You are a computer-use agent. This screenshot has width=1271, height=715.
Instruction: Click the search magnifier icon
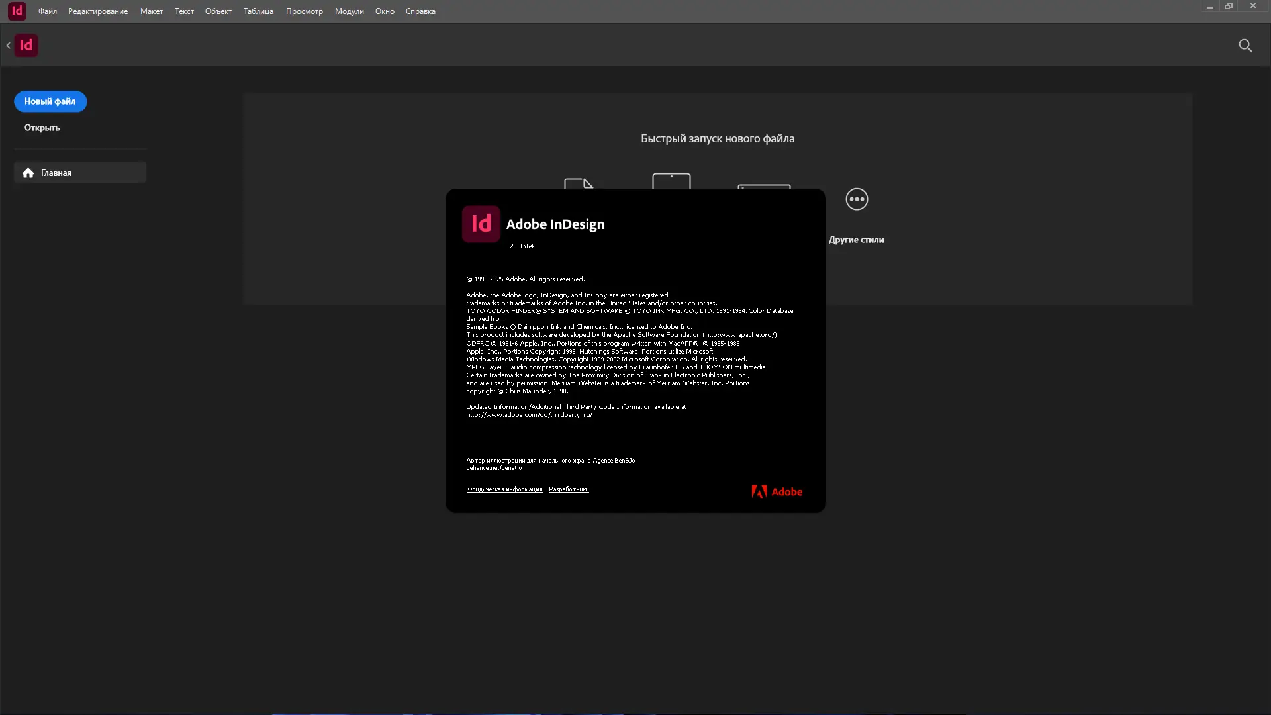[x=1245, y=45]
